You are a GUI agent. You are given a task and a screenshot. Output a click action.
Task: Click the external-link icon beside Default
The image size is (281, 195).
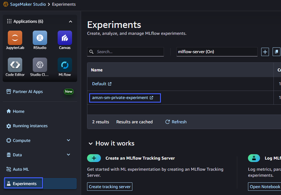pos(110,84)
